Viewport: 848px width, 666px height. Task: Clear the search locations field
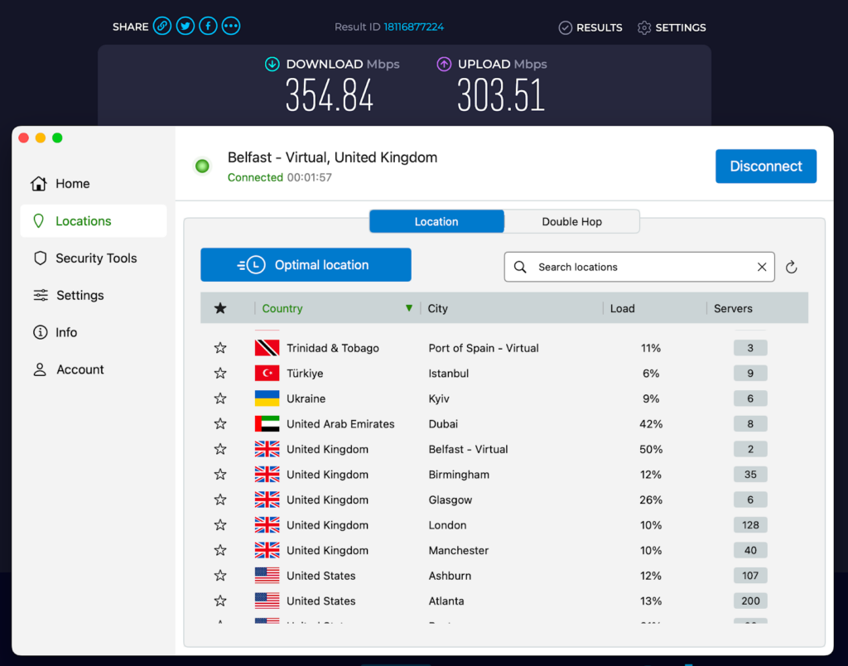[762, 267]
